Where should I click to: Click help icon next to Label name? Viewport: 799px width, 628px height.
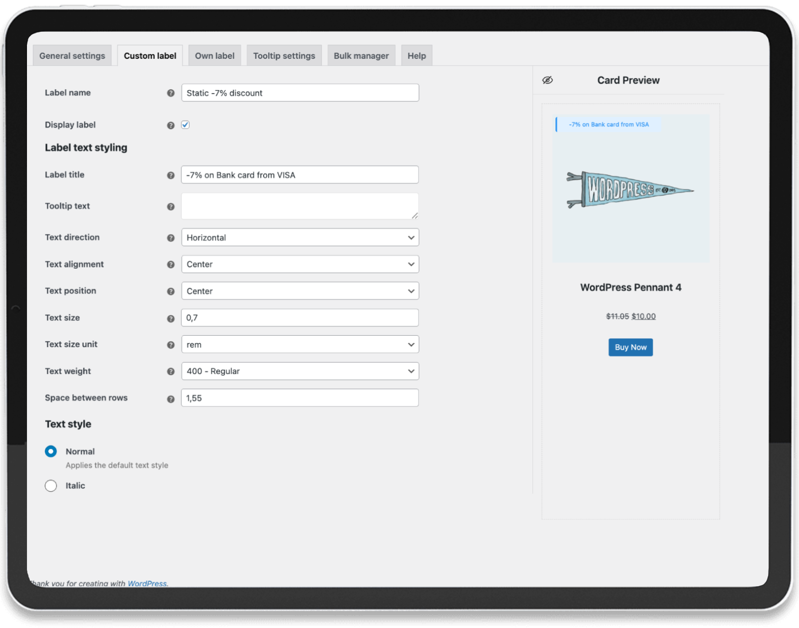point(170,93)
